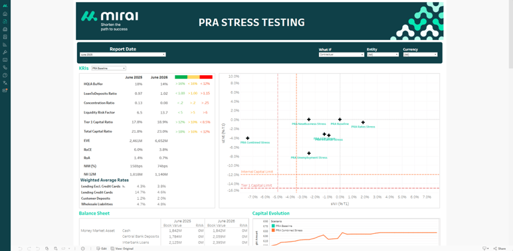
Task: Click PRA Combined Stress orange legend swatch
Action: click(x=274, y=230)
